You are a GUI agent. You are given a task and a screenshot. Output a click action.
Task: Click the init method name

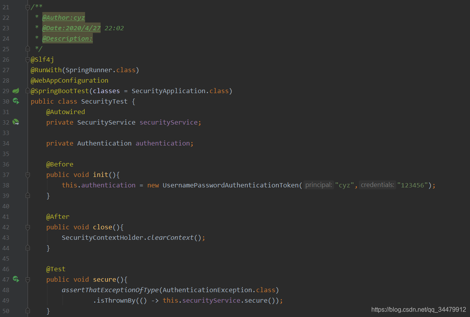point(101,175)
